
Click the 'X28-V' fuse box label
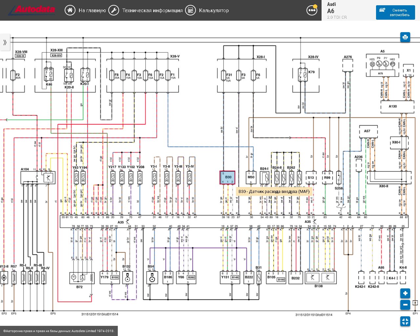pos(175,56)
